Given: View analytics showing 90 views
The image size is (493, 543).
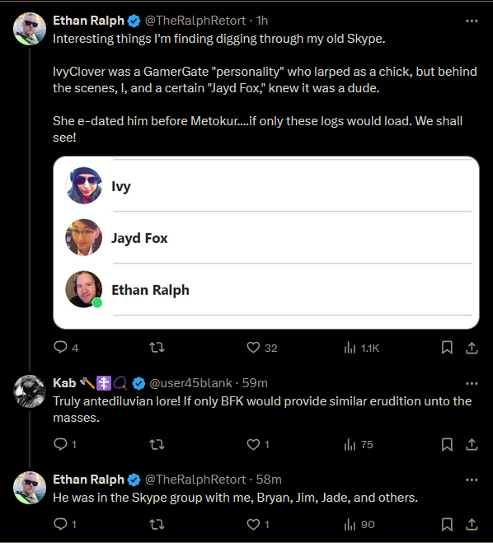Looking at the screenshot, I should click(x=359, y=525).
